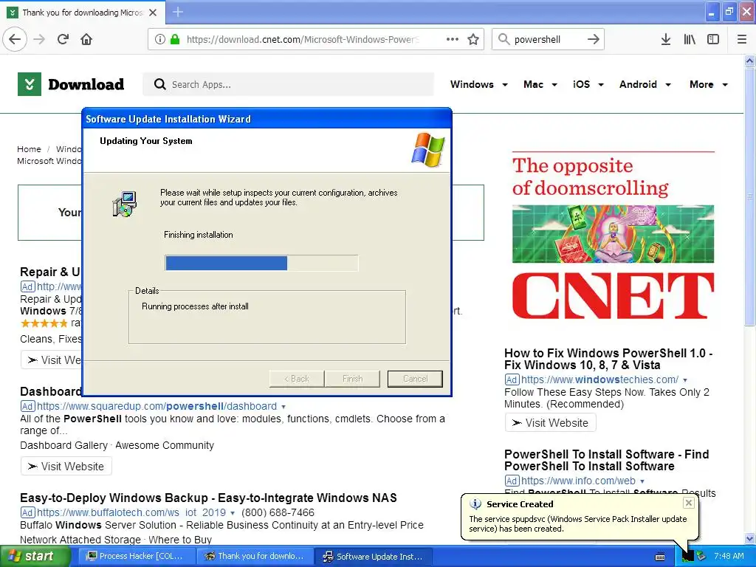This screenshot has width=756, height=567.
Task: Switch to Software Update Inst... taskbar button
Action: [x=373, y=557]
